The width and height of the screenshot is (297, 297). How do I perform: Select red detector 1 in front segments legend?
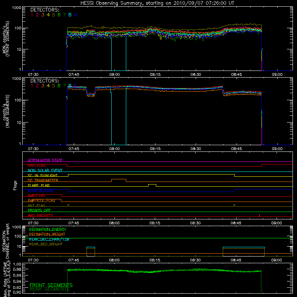click(32, 15)
